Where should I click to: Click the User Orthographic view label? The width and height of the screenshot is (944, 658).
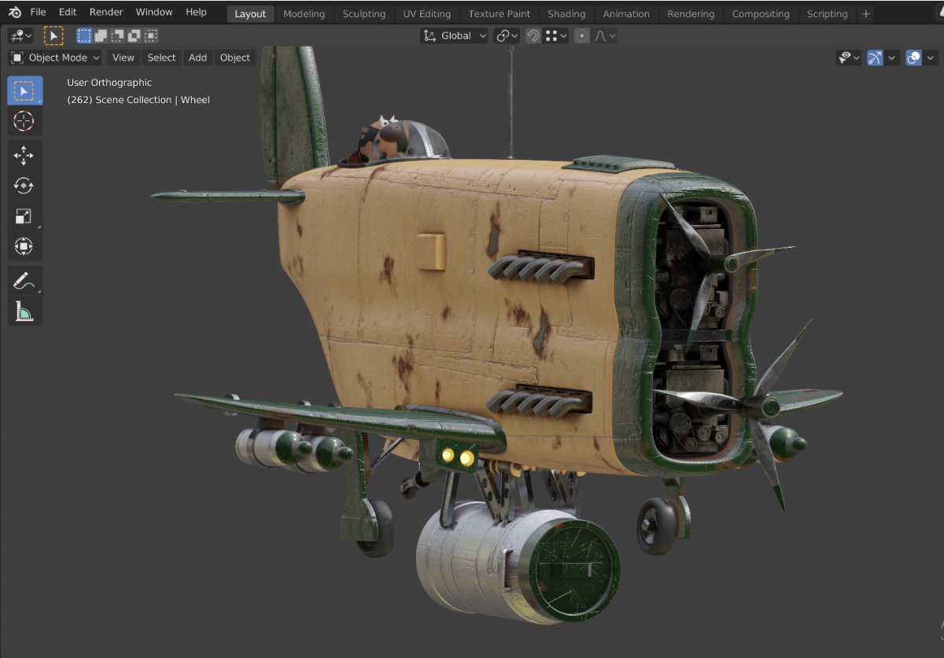click(109, 83)
